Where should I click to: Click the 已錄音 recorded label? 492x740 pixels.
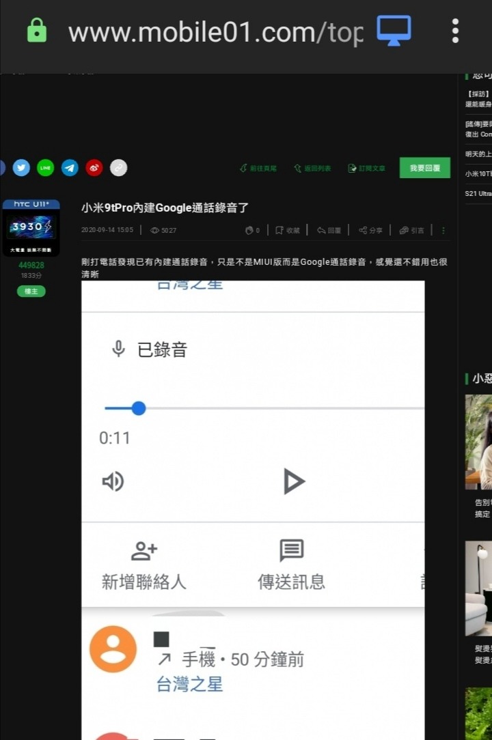(x=162, y=350)
